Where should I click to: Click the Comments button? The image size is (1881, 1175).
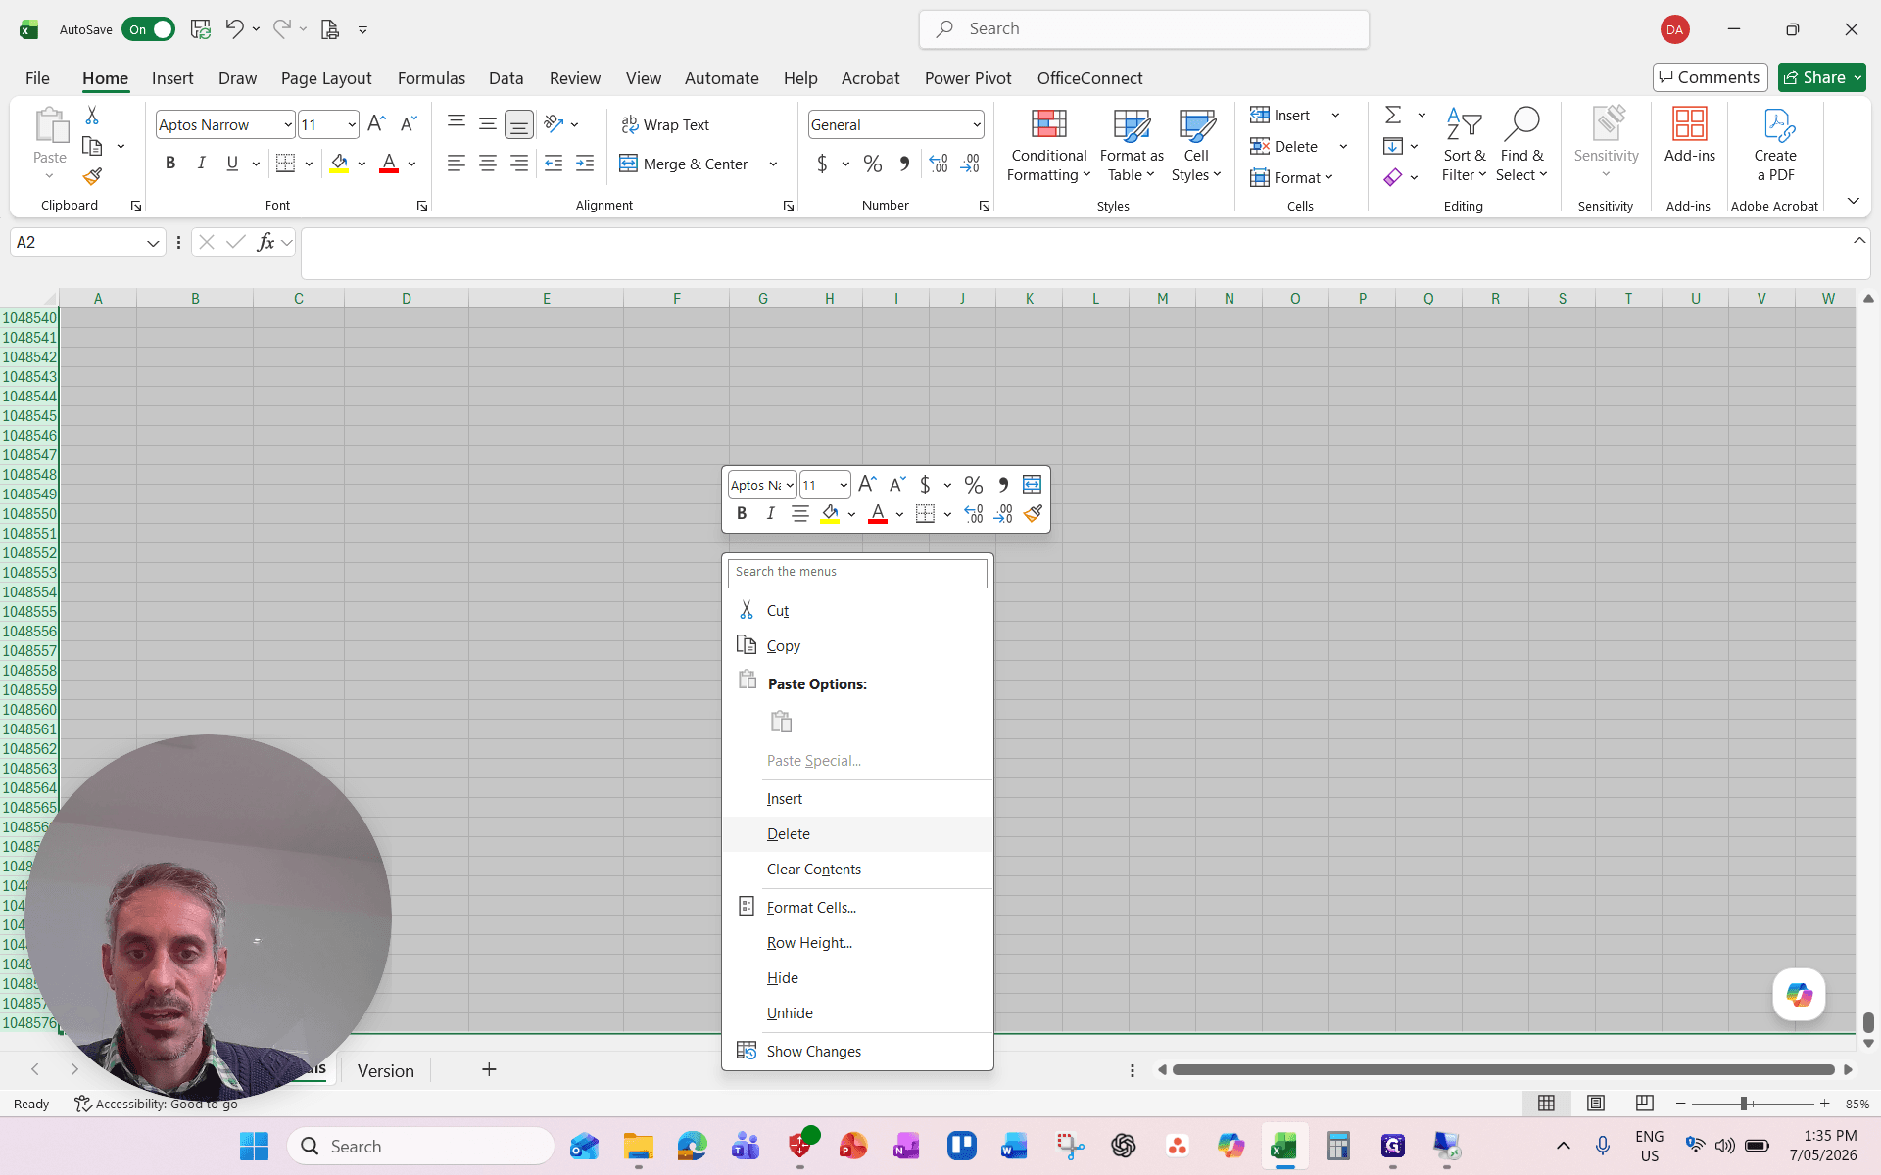coord(1710,77)
